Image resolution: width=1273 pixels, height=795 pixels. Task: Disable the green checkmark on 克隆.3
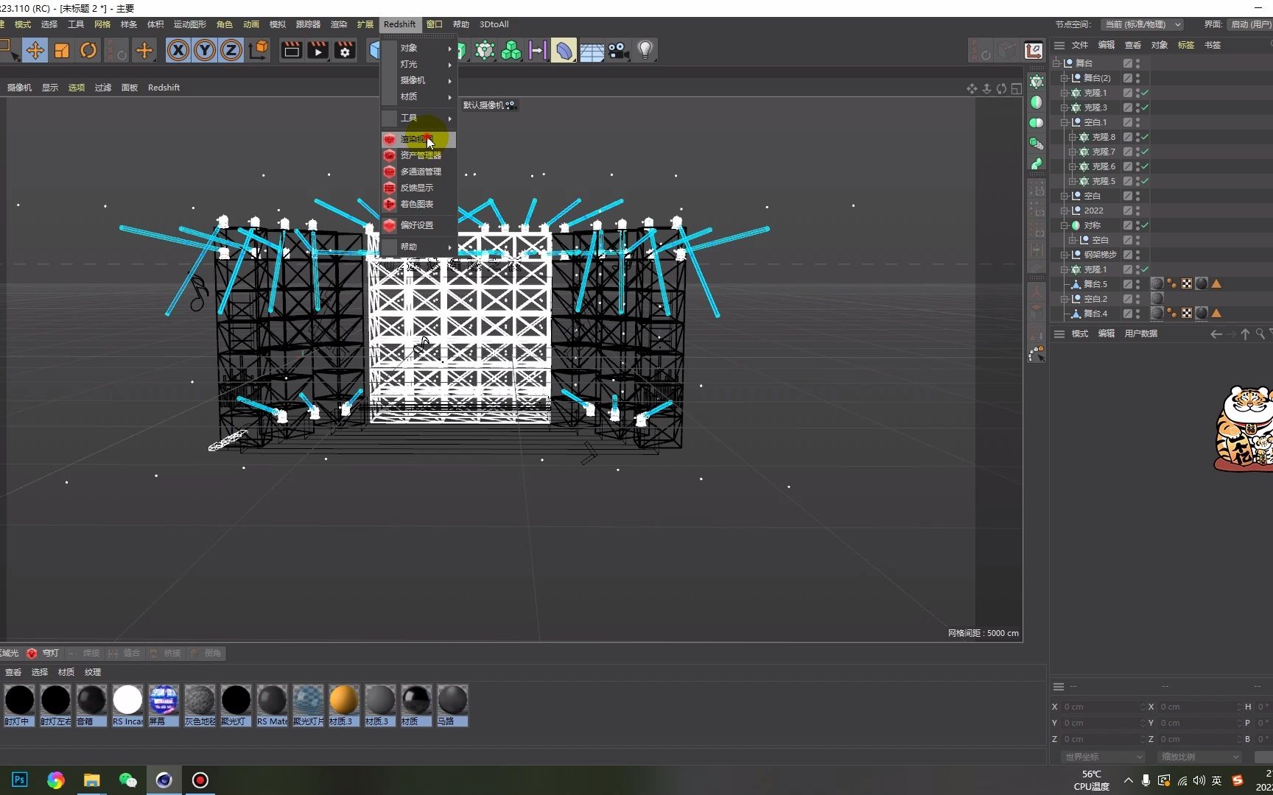pos(1144,107)
